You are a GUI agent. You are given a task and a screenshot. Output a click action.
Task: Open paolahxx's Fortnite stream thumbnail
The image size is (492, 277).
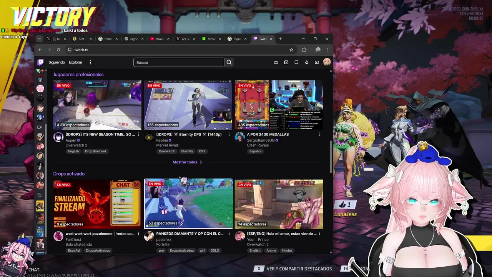coord(188,204)
